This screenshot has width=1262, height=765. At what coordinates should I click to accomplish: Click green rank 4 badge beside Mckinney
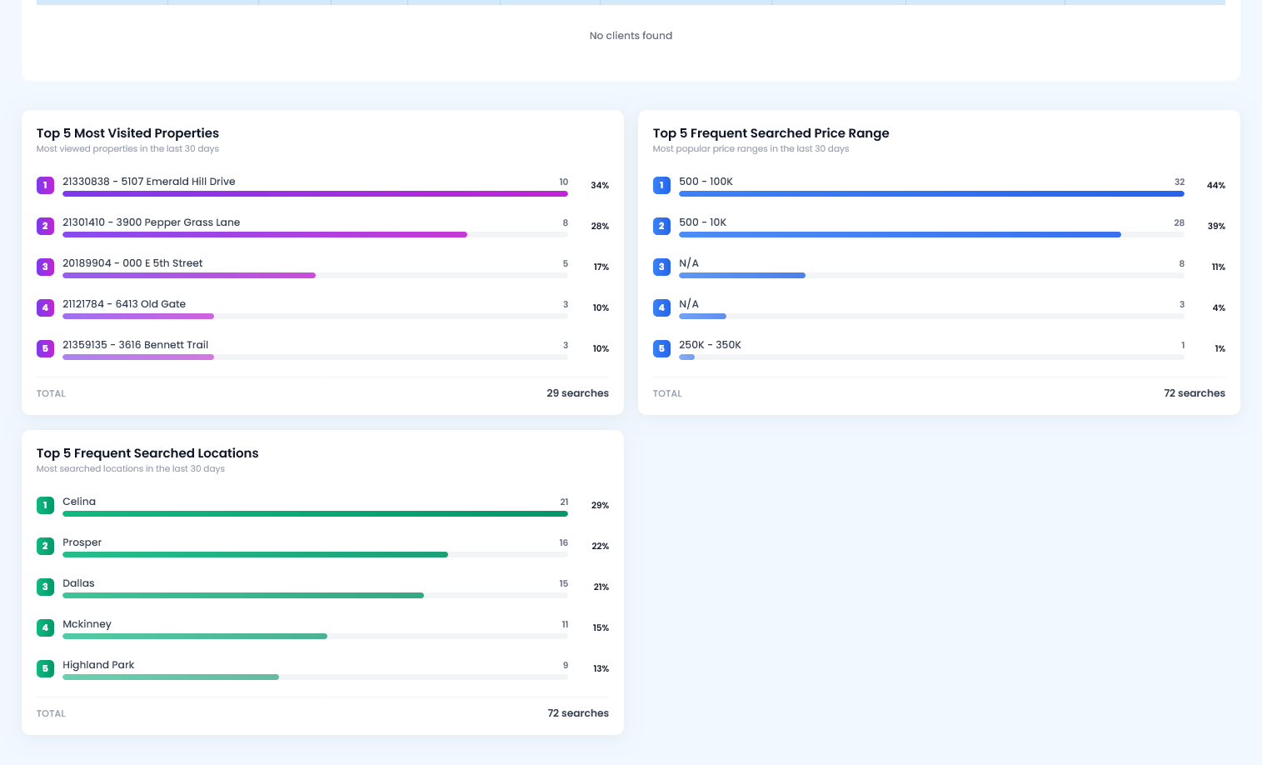click(45, 627)
